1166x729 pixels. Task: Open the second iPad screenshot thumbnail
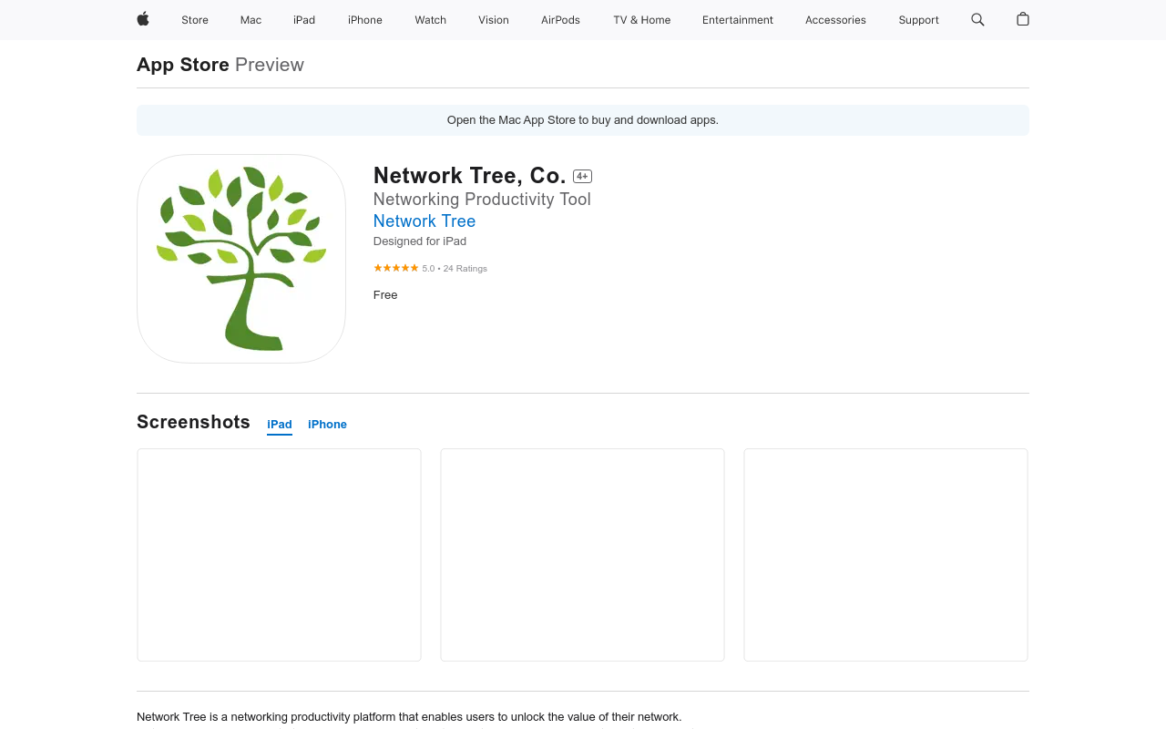pos(582,555)
